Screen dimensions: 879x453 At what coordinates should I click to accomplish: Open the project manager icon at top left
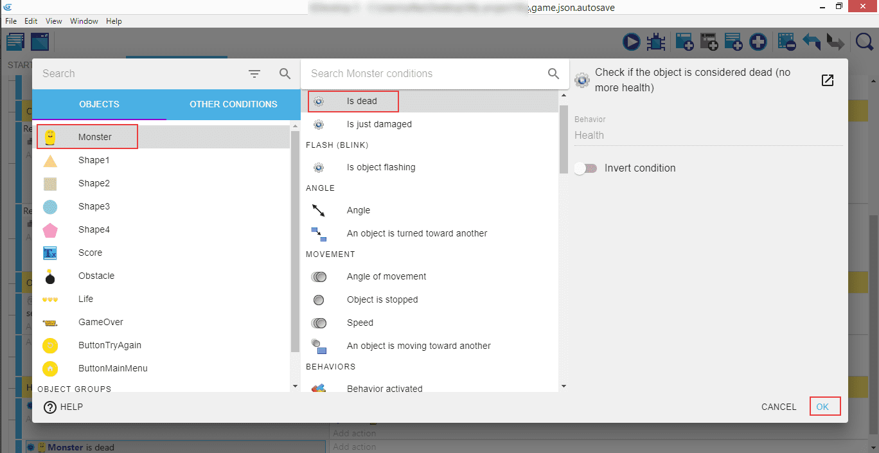point(15,42)
